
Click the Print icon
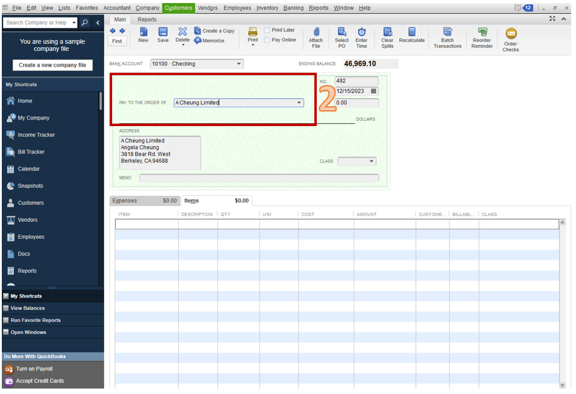[253, 32]
